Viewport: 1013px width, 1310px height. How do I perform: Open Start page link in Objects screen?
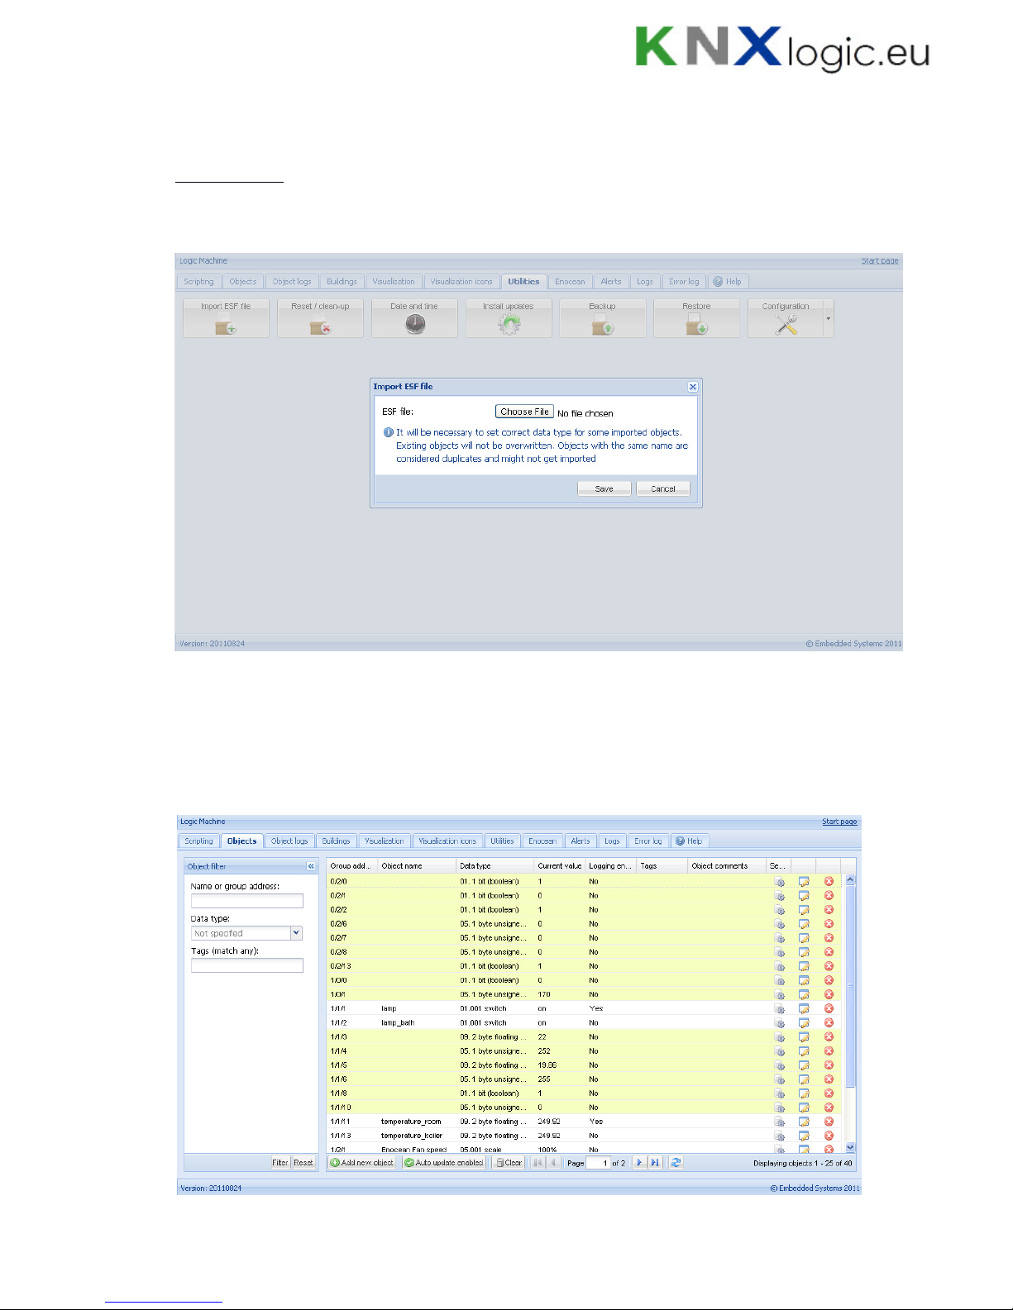[x=839, y=822]
